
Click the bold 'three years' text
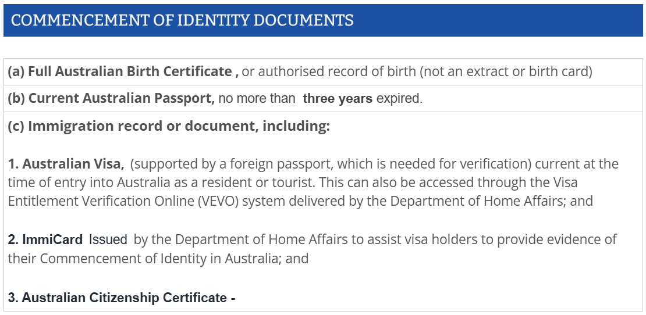pos(338,99)
